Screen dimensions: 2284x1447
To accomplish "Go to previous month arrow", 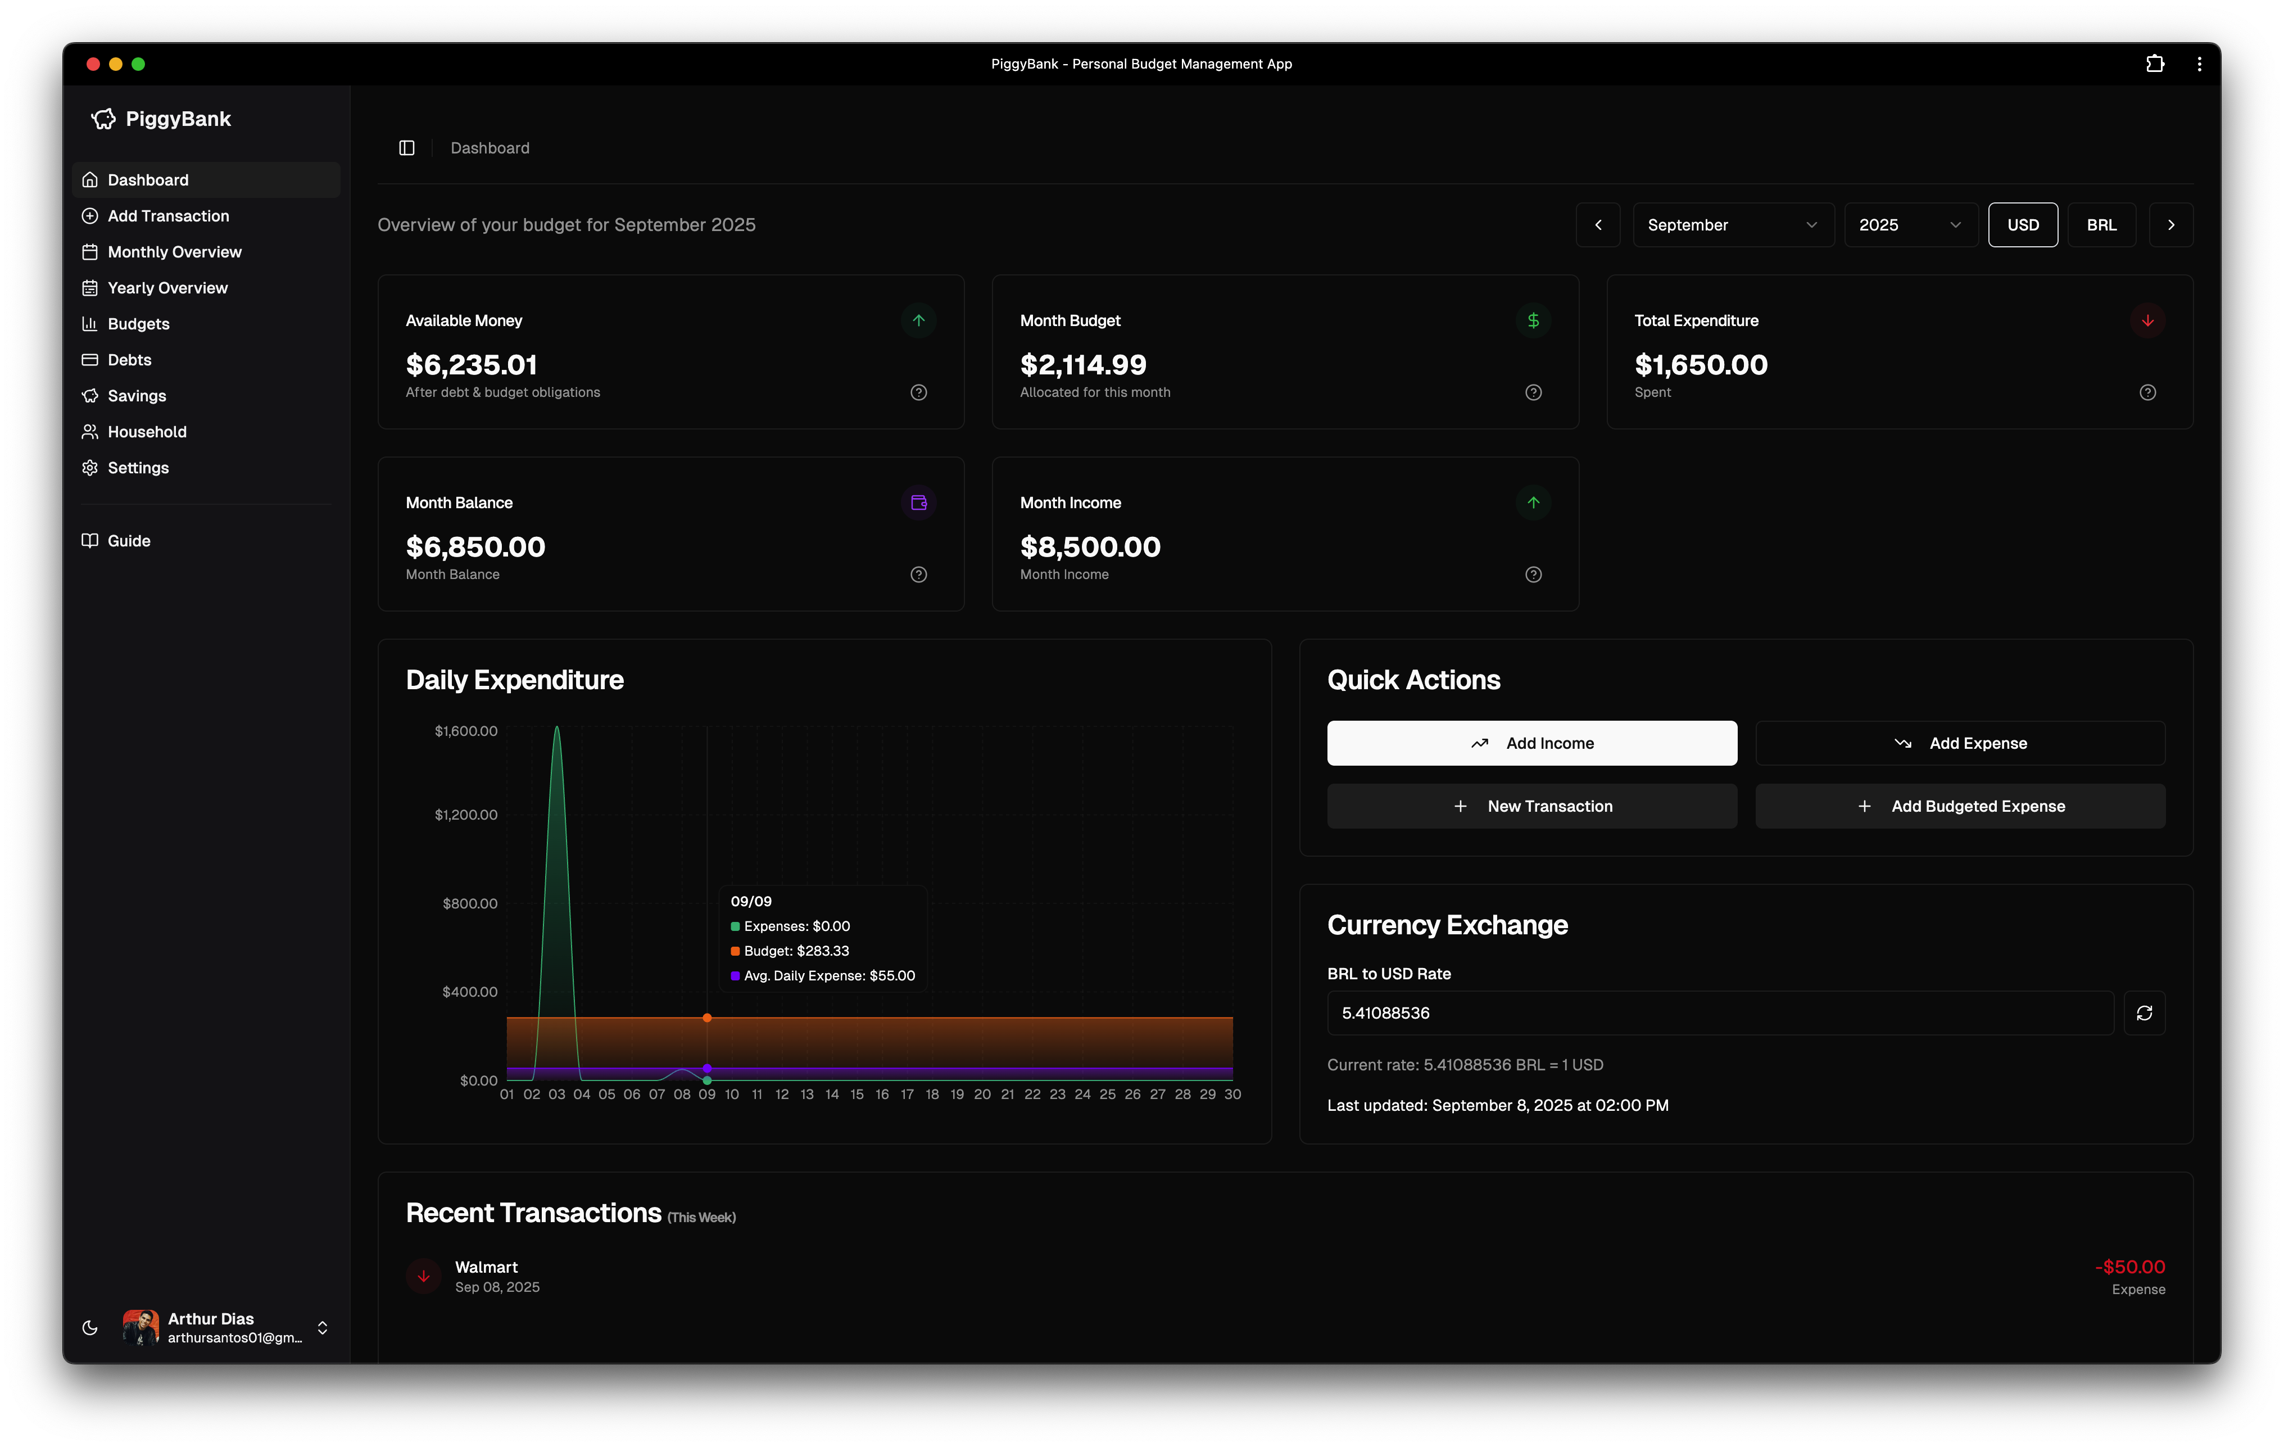I will click(1598, 225).
